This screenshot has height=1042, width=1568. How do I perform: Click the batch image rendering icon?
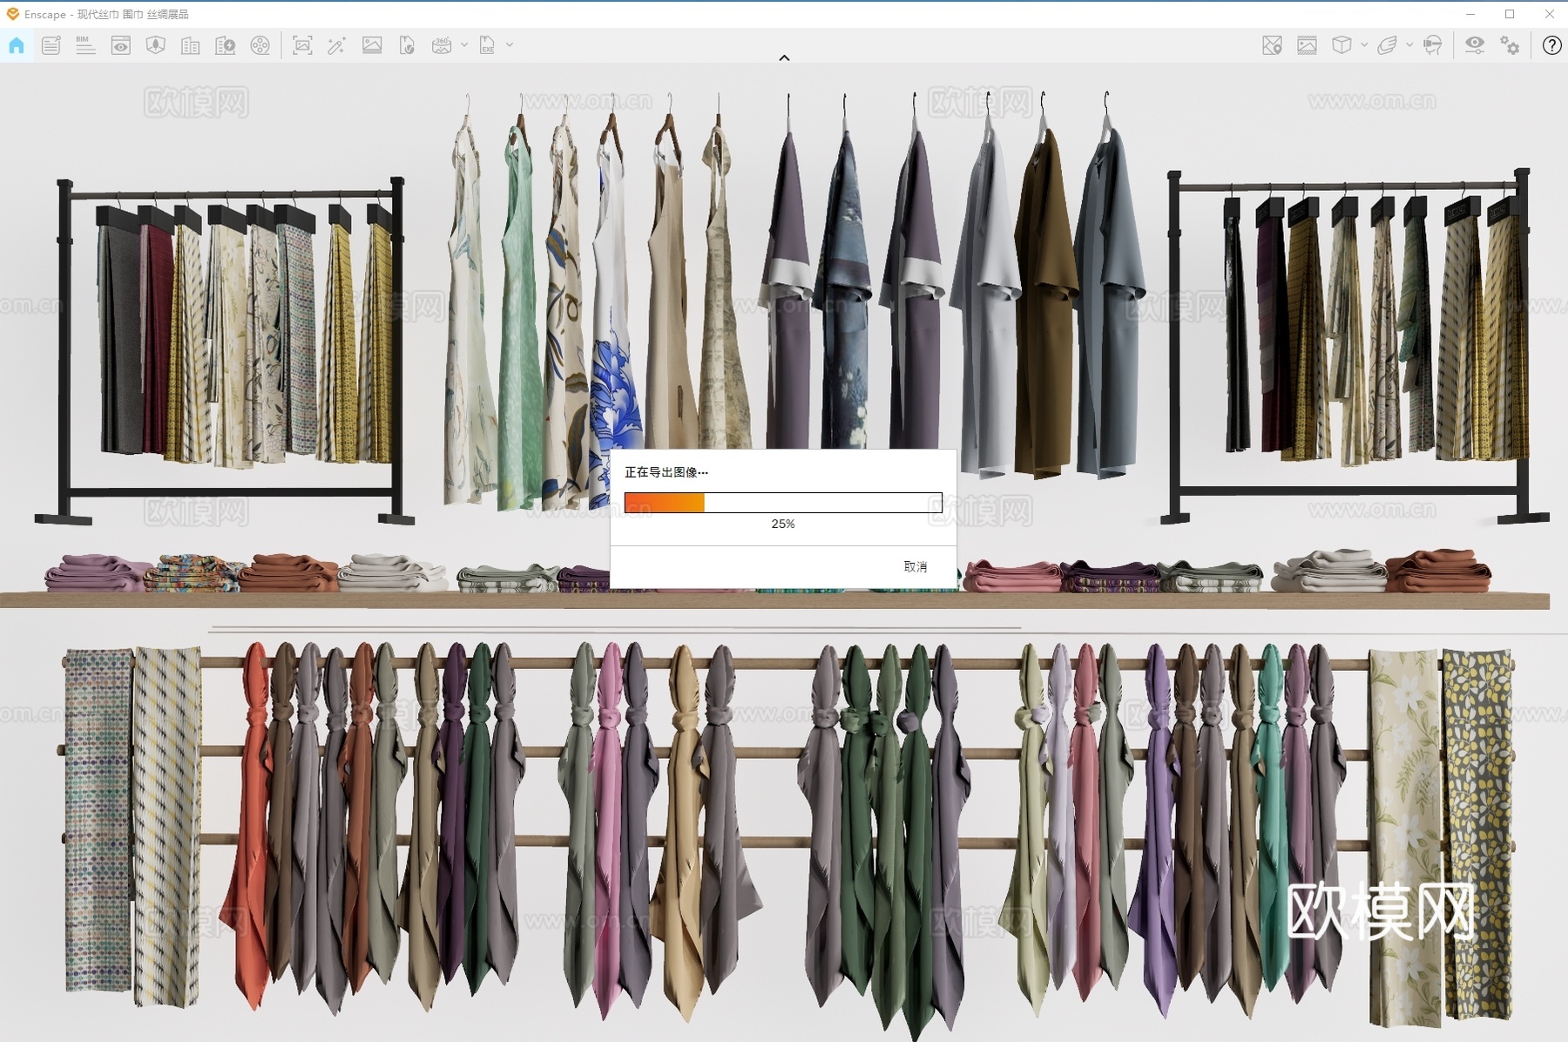click(x=372, y=45)
